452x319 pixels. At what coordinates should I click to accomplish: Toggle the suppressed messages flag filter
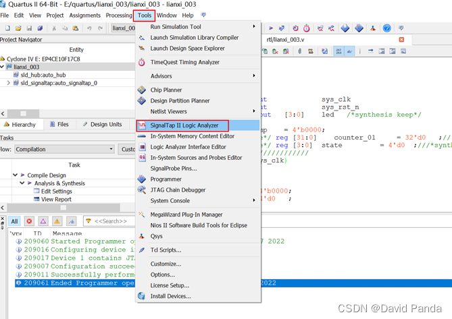[x=71, y=221]
